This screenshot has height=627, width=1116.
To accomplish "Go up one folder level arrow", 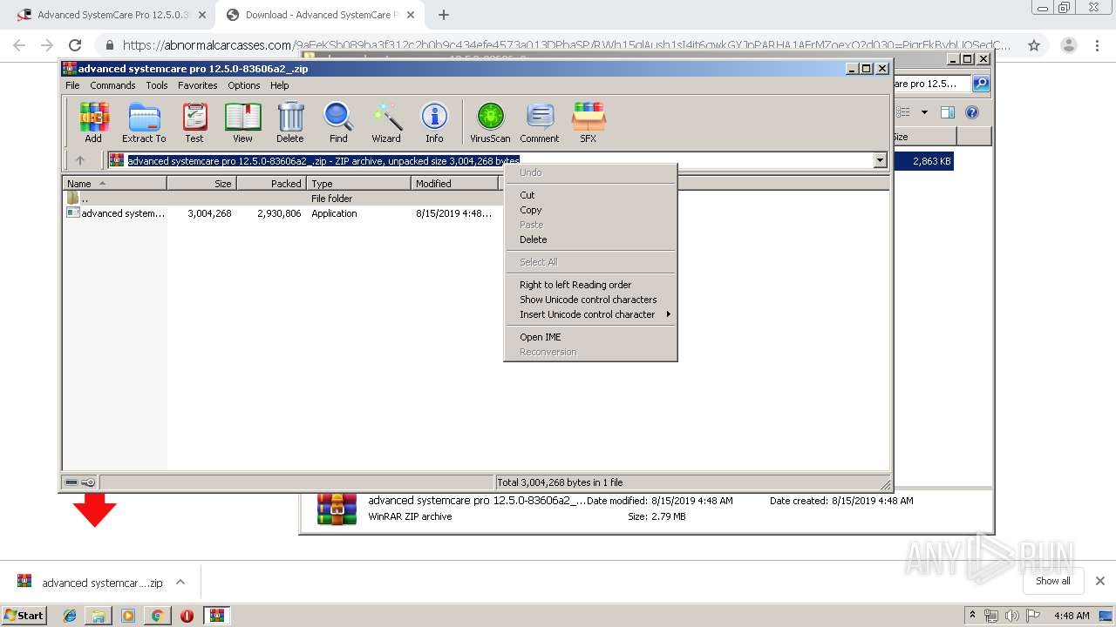I will click(x=80, y=160).
